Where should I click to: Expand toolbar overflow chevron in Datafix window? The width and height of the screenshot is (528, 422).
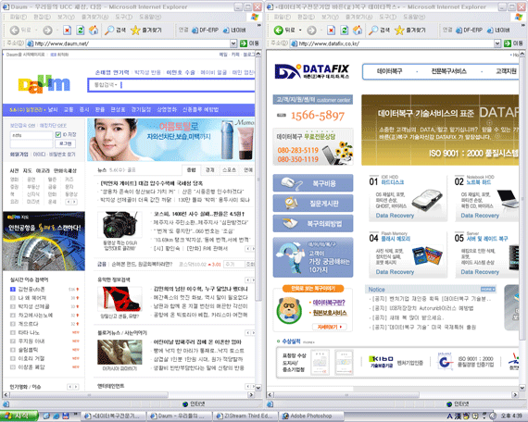(523, 25)
